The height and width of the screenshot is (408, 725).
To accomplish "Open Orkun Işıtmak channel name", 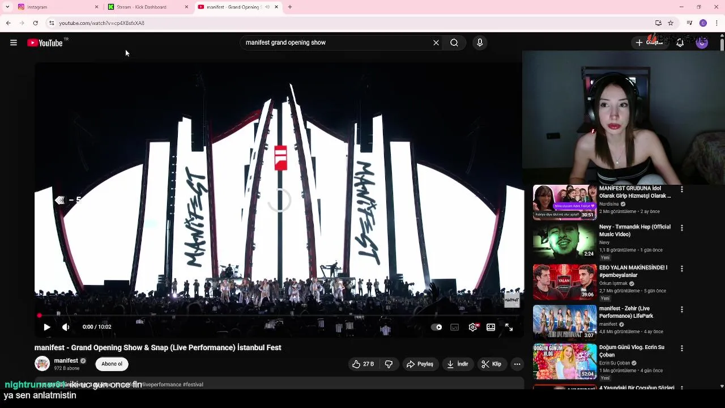I will pos(613,283).
